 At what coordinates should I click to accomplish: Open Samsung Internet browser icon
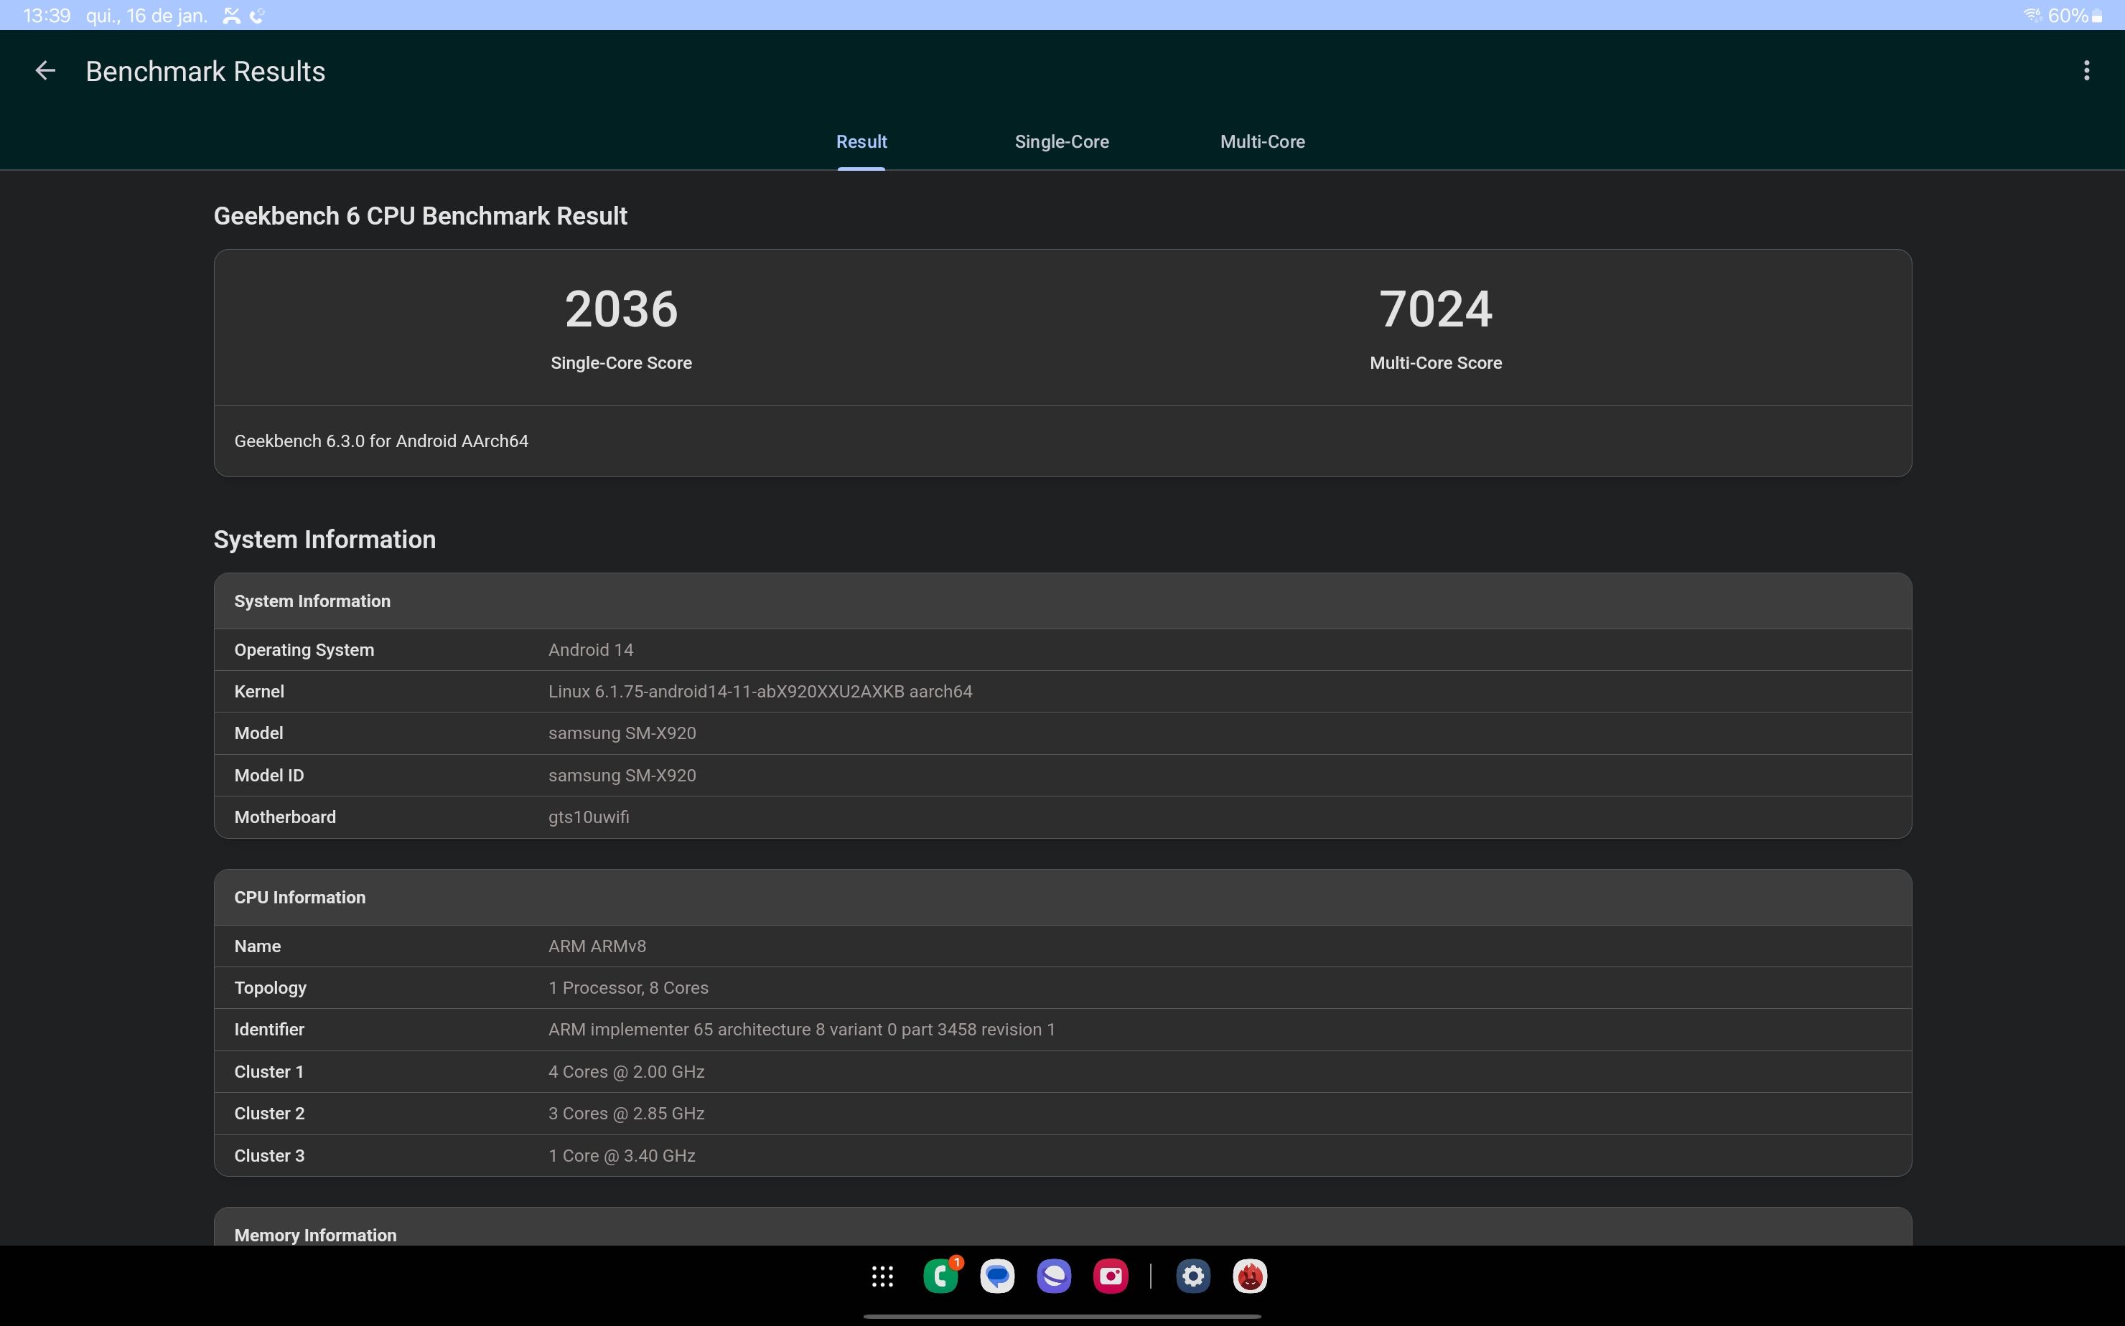point(1054,1276)
